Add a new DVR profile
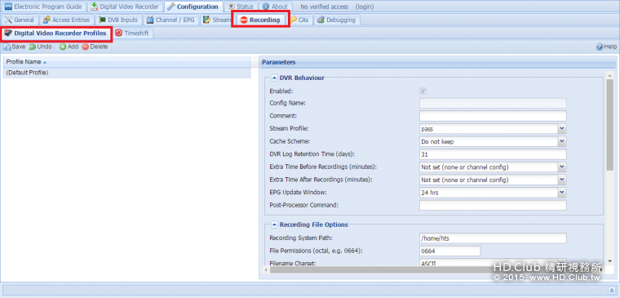This screenshot has height=298, width=620. pyautogui.click(x=69, y=47)
